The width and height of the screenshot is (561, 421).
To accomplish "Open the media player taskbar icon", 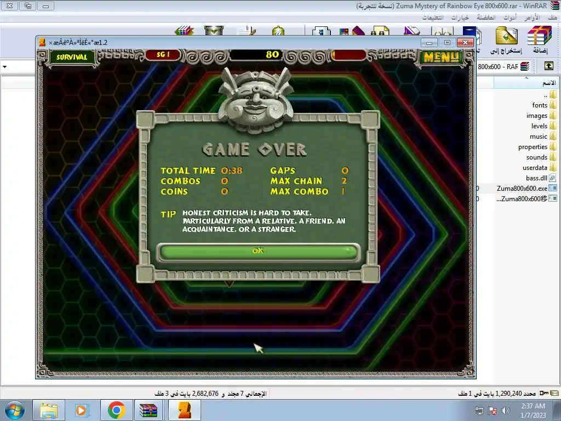I will 82,410.
